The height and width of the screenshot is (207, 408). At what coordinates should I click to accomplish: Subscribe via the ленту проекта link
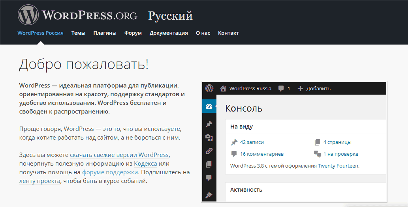pyautogui.click(x=39, y=181)
